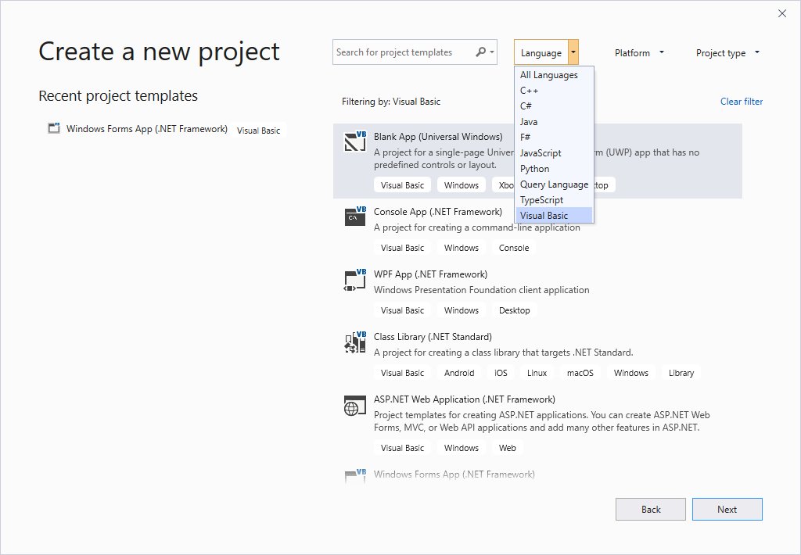Viewport: 801px width, 555px height.
Task: Choose Visual Basic in the language list
Action: [x=554, y=216]
